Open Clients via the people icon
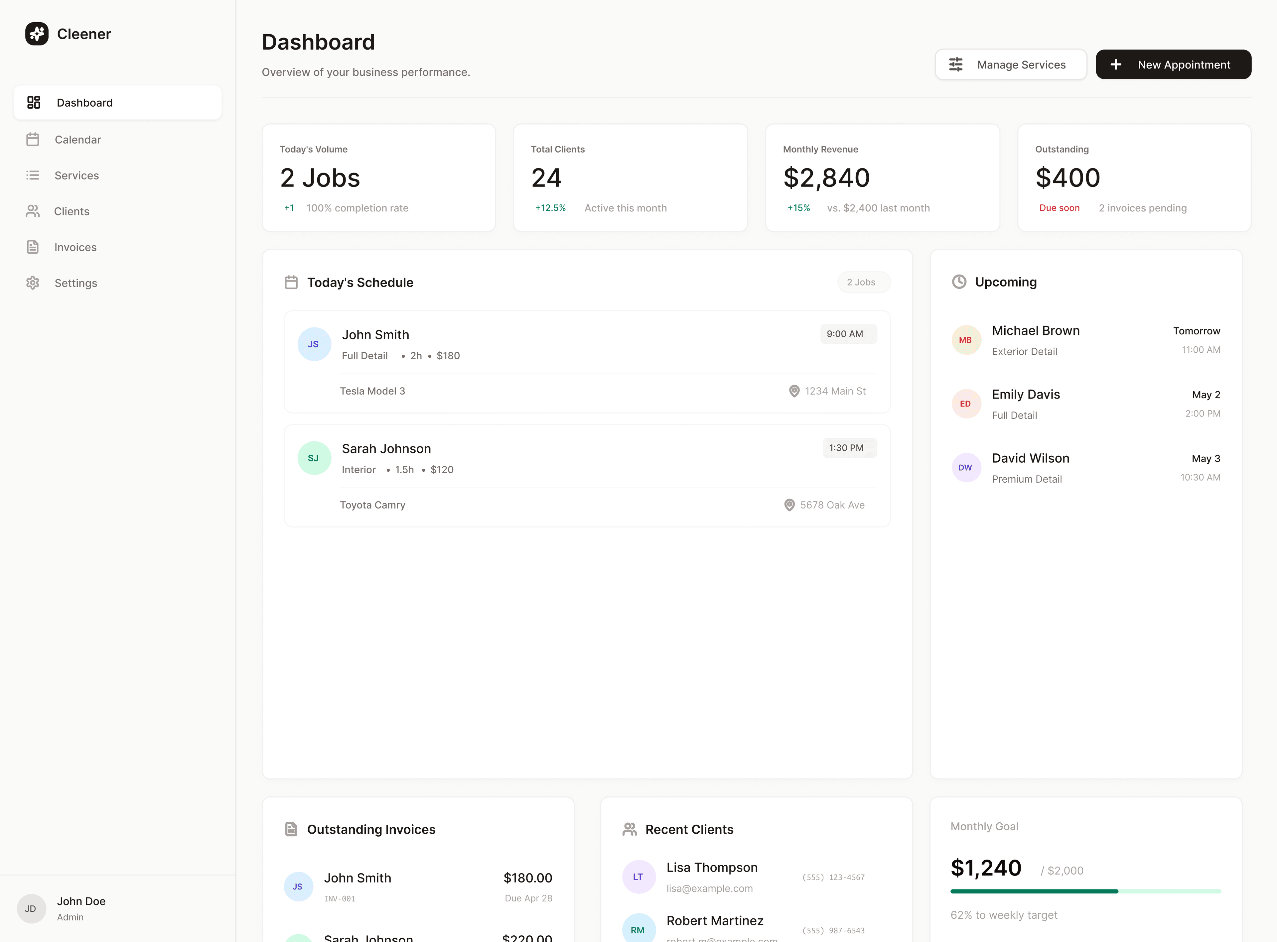 pos(33,211)
